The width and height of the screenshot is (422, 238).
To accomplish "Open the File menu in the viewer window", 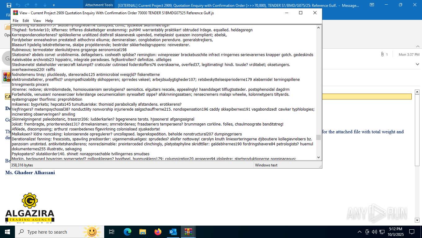I will pos(16,21).
